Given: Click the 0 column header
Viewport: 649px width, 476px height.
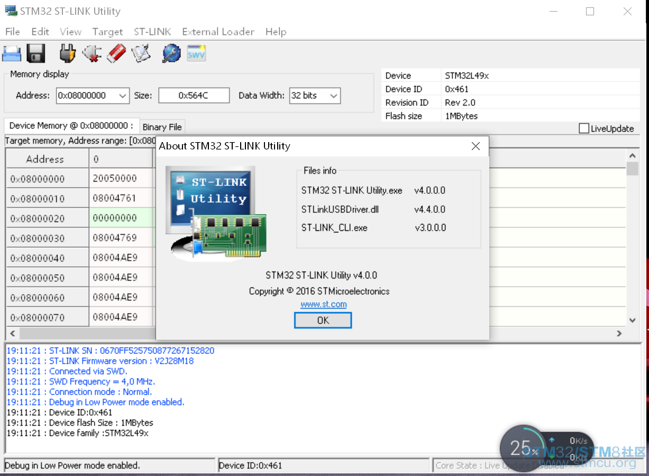Looking at the screenshot, I should (x=121, y=159).
